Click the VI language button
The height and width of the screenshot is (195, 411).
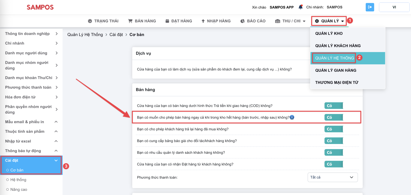[394, 7]
